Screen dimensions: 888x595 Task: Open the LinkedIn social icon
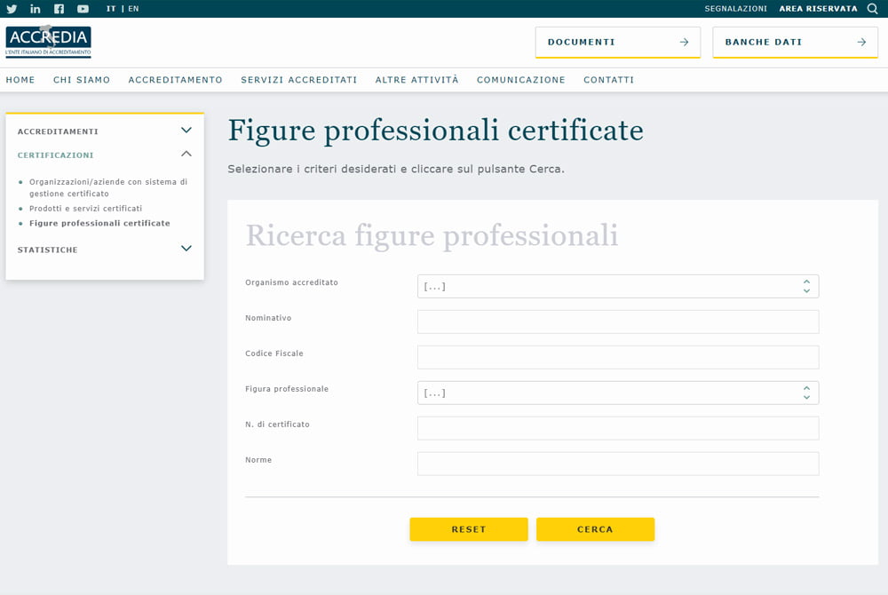36,9
